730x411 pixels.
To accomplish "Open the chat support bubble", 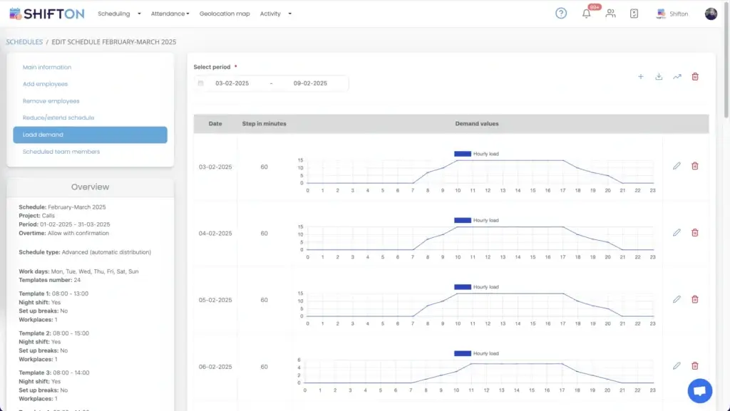I will pos(699,390).
